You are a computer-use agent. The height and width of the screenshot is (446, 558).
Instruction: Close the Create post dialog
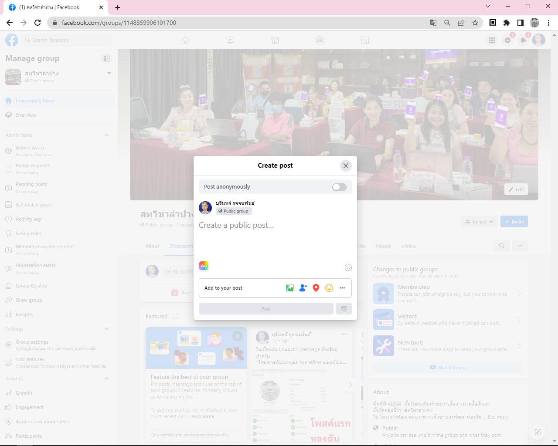click(346, 166)
